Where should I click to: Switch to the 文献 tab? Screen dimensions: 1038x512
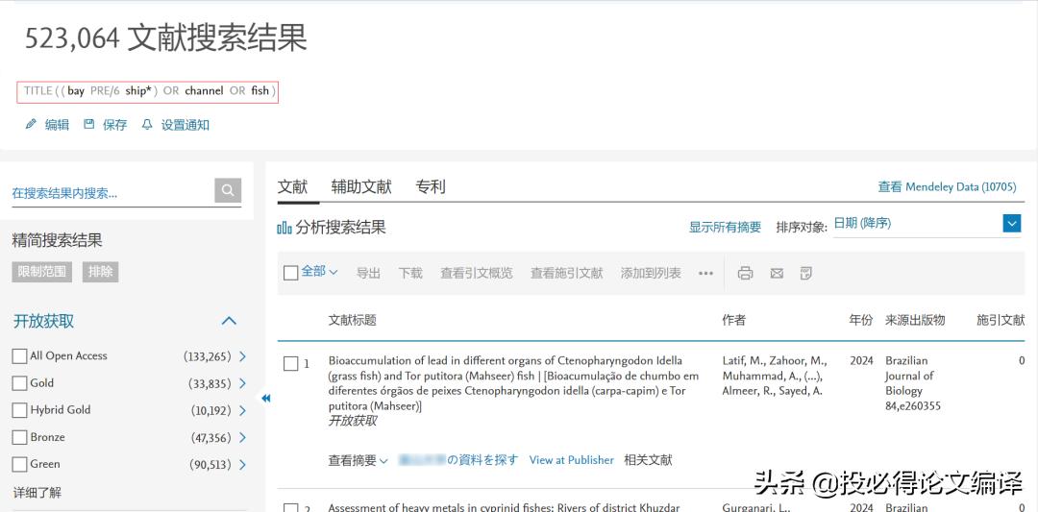(292, 186)
